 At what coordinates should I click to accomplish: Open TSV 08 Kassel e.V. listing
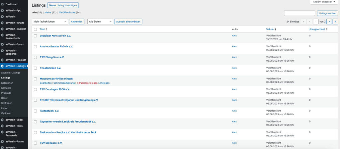51,143
